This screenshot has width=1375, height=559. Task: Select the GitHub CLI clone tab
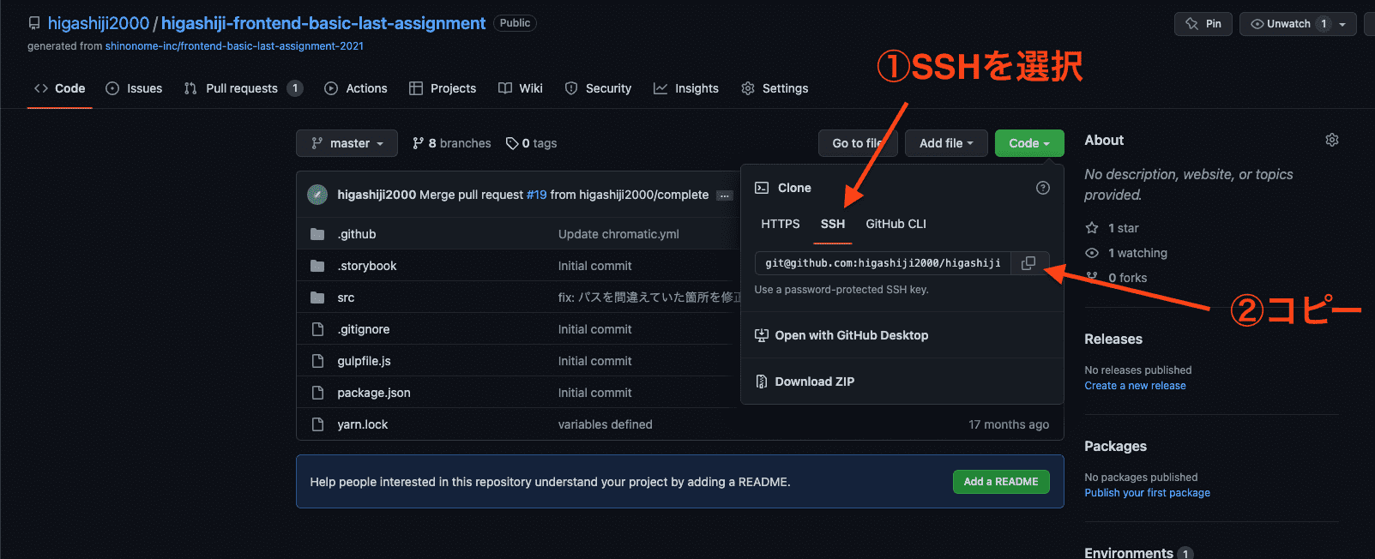896,224
